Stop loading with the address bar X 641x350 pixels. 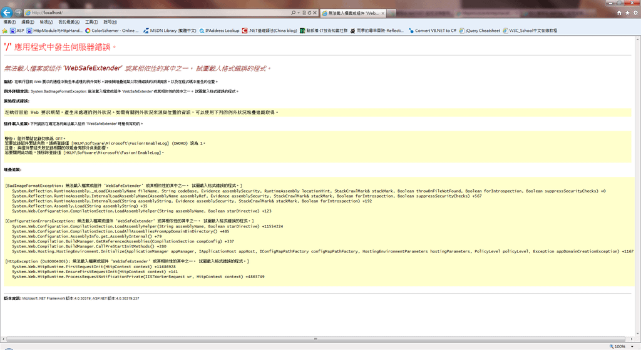pyautogui.click(x=315, y=12)
